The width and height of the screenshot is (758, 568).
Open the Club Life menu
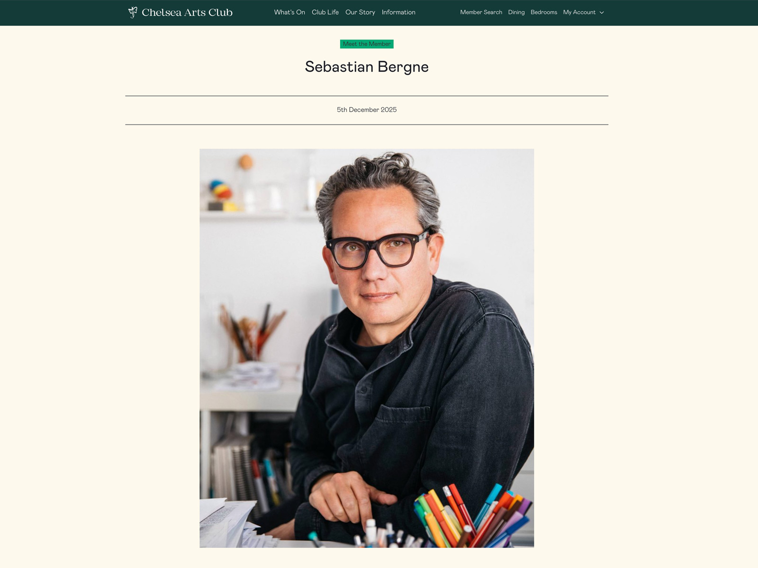pyautogui.click(x=325, y=12)
